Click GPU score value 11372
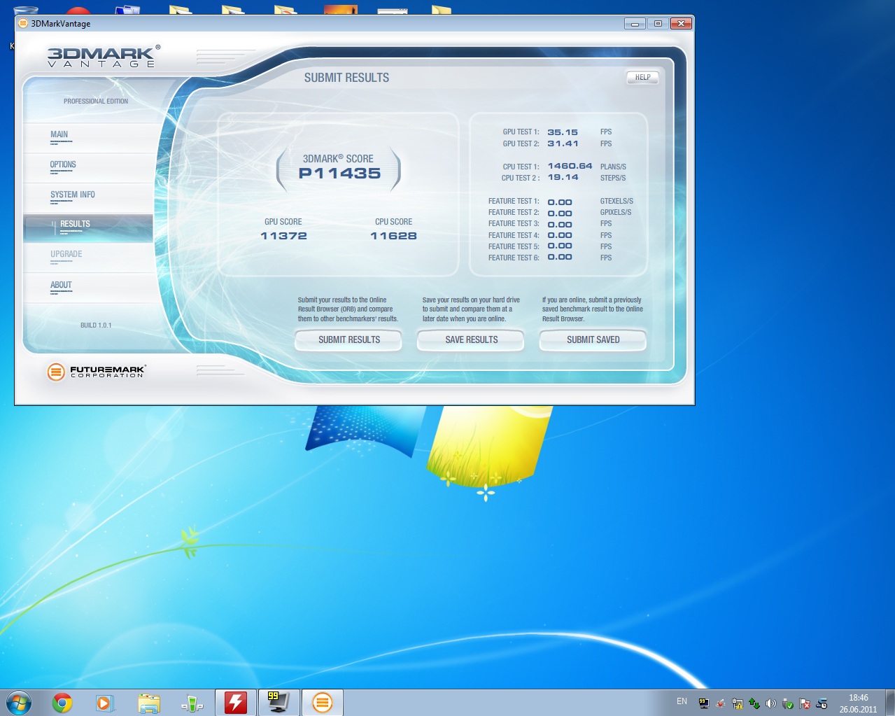The image size is (895, 716). pyautogui.click(x=283, y=236)
